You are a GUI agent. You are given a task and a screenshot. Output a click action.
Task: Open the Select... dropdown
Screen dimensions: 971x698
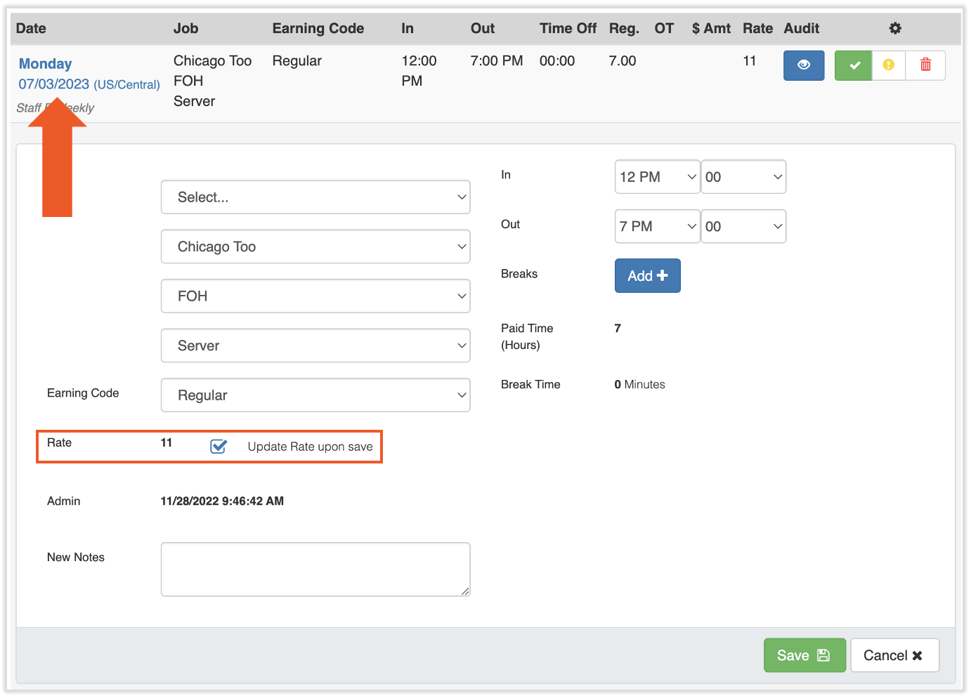[315, 197]
